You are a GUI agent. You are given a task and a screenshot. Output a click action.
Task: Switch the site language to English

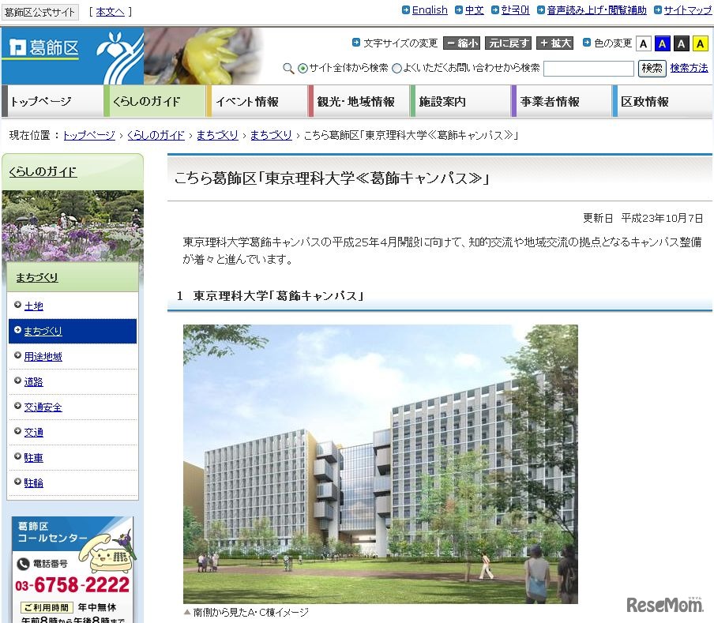429,9
